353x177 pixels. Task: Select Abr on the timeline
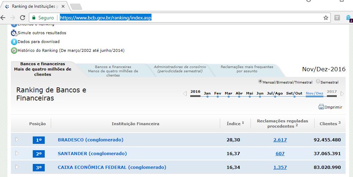pyautogui.click(x=239, y=93)
